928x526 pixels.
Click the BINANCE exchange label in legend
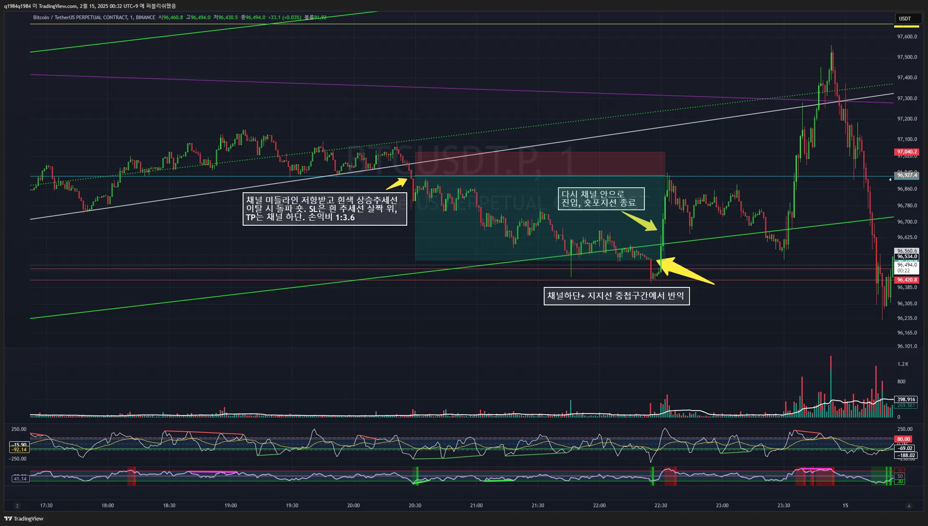tap(145, 18)
